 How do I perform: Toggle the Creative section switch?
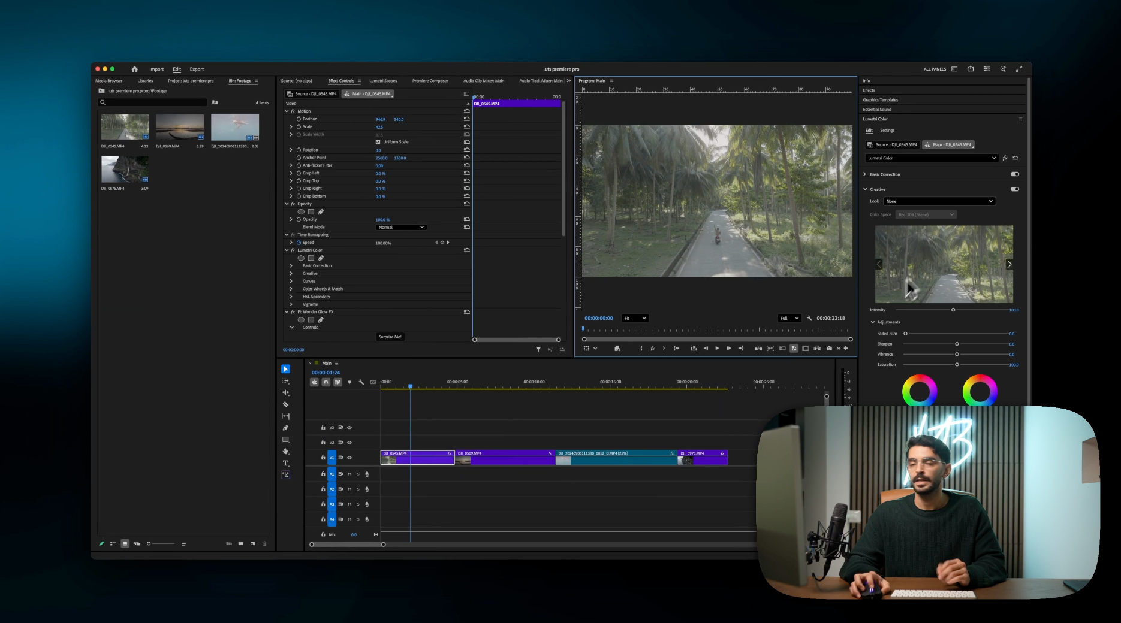click(1015, 189)
